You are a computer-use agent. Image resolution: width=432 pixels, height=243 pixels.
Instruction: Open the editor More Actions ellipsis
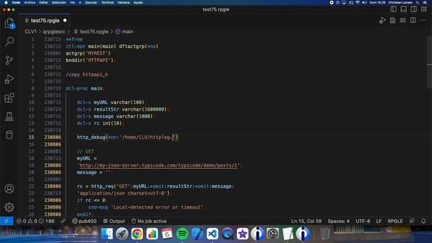coord(423,21)
